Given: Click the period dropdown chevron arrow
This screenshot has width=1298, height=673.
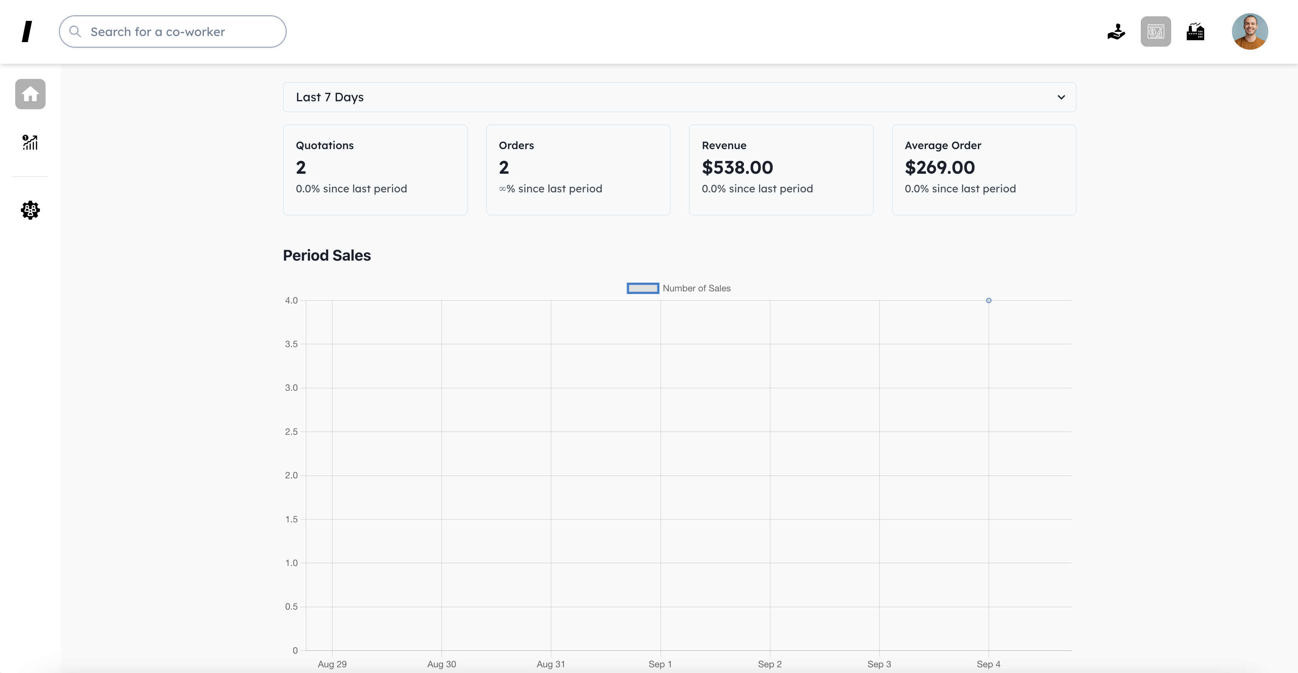Looking at the screenshot, I should 1061,97.
